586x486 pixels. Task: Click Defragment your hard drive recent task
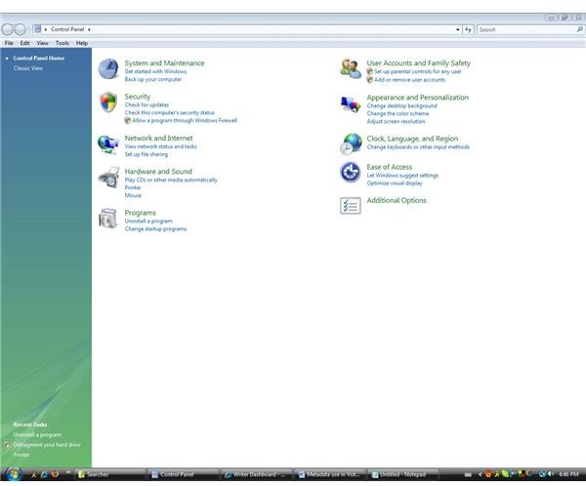coord(47,445)
